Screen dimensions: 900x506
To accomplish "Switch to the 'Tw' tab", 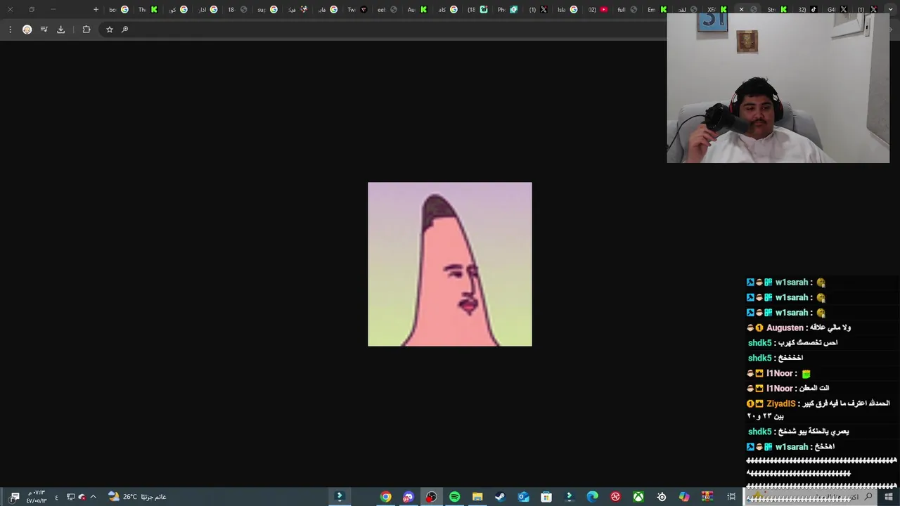I will [357, 10].
